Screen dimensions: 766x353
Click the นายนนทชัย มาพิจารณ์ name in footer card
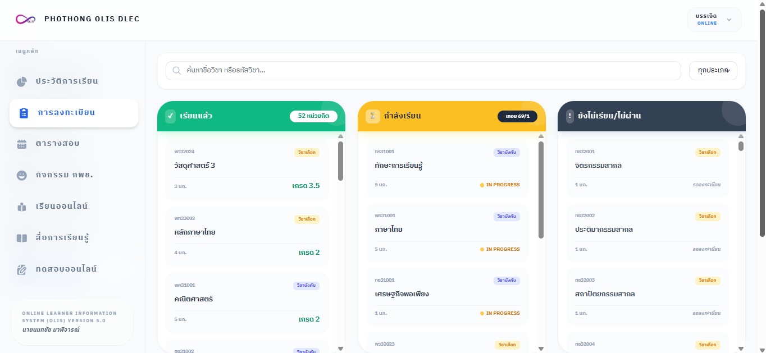(51, 329)
